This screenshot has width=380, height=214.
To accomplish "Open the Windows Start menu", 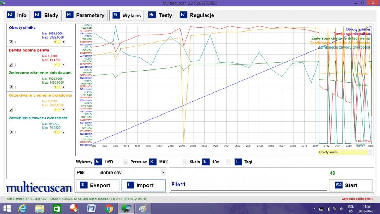I will [7, 209].
